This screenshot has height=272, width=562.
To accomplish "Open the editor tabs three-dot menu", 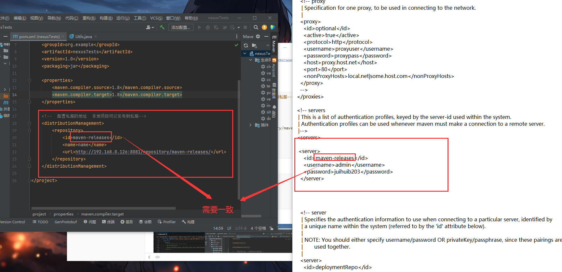I will pos(237,36).
